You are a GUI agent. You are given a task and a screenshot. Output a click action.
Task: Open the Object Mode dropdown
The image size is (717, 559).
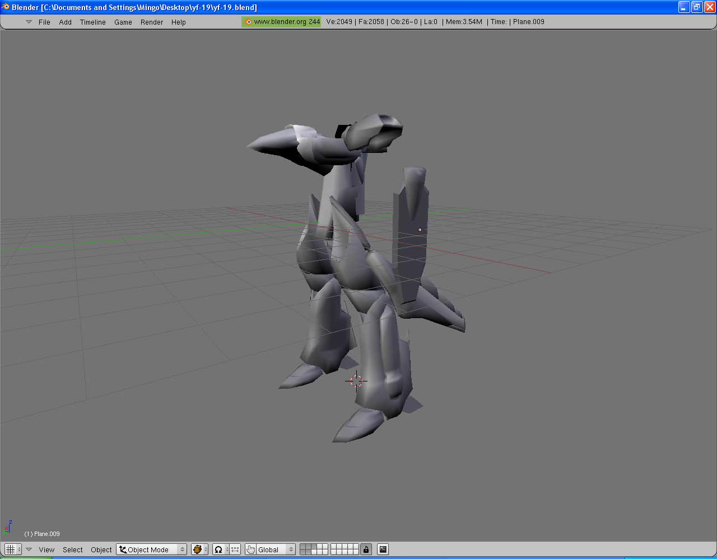pos(151,549)
